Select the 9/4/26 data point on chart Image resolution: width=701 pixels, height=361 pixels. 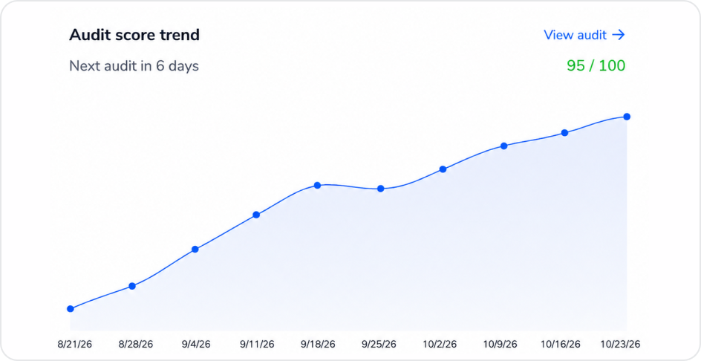195,249
